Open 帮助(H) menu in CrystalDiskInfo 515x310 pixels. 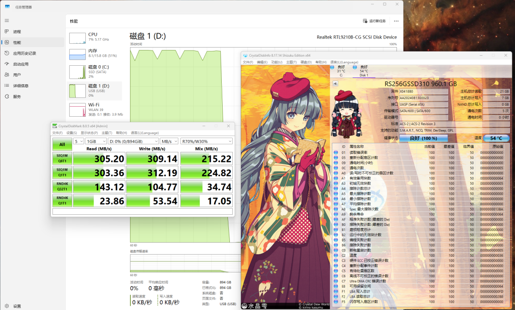point(321,62)
